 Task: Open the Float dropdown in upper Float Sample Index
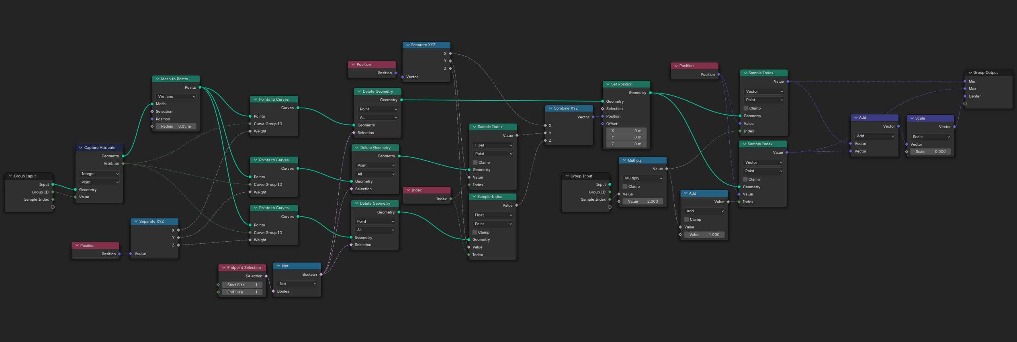pyautogui.click(x=493, y=145)
